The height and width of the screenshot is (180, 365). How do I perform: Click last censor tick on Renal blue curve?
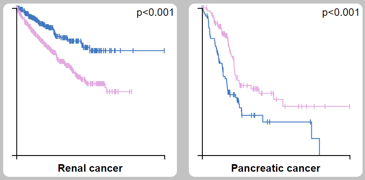click(164, 51)
